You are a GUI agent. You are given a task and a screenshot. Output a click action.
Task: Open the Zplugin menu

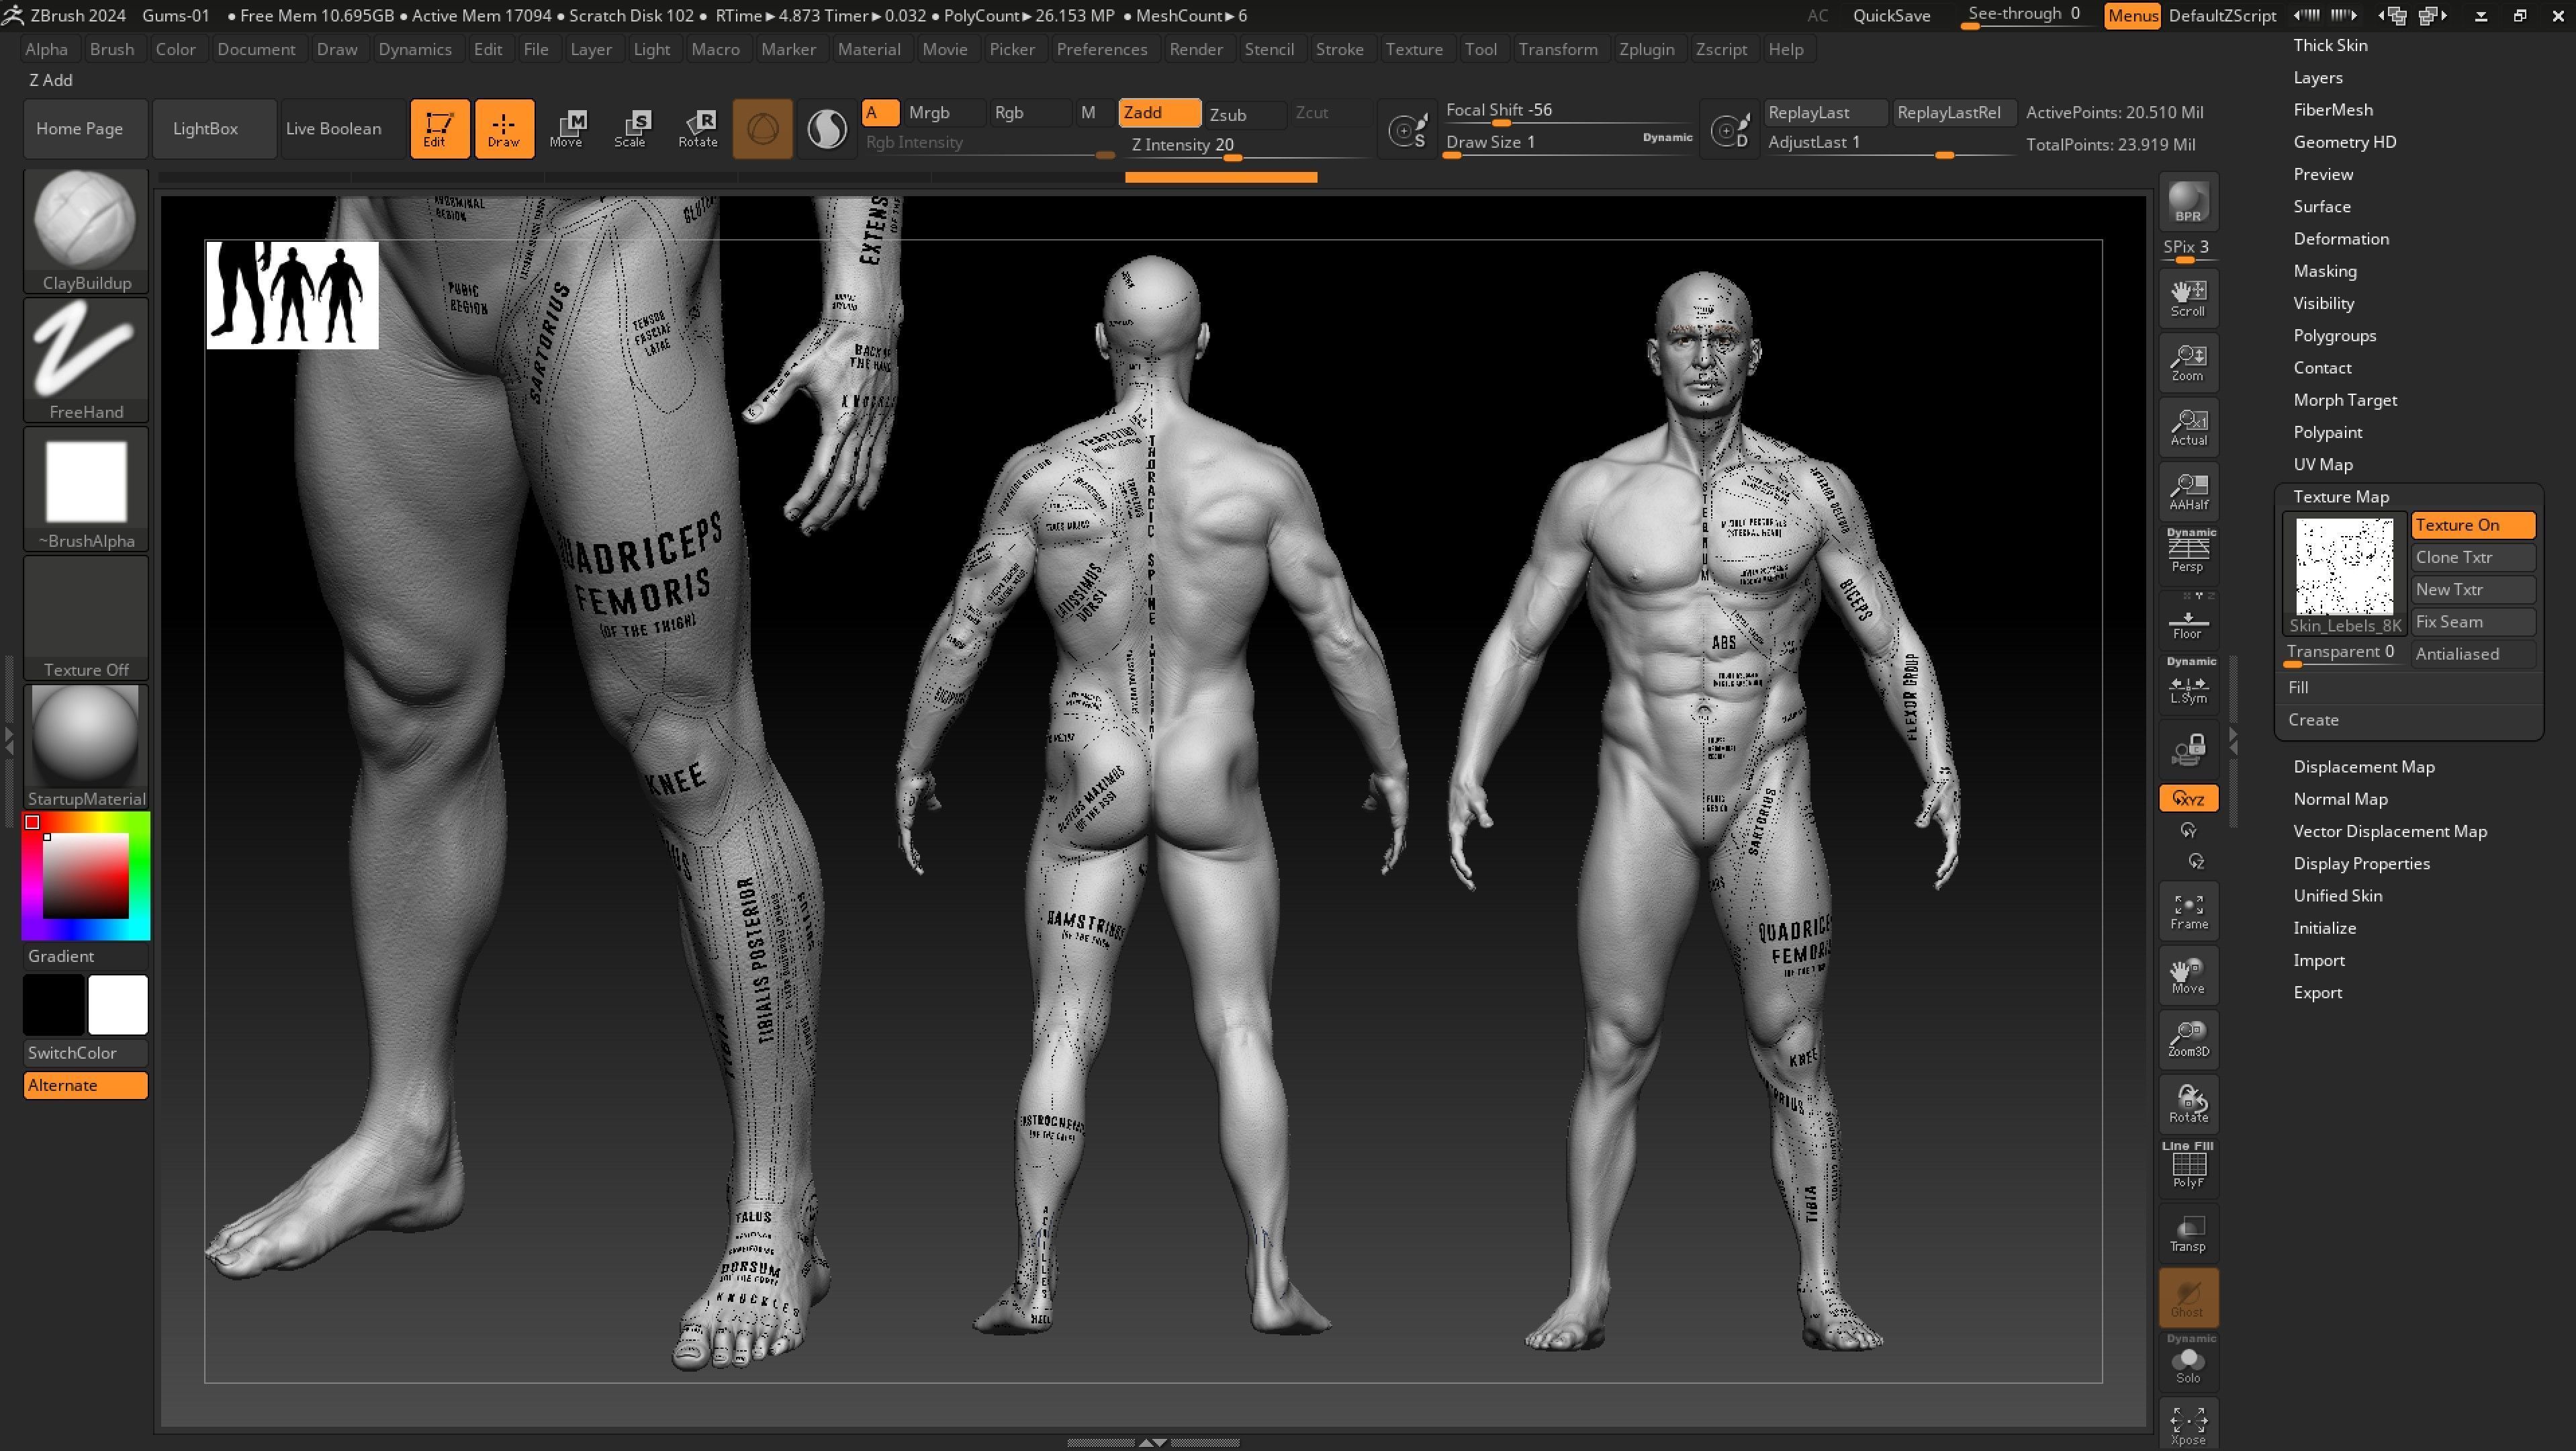1646,49
